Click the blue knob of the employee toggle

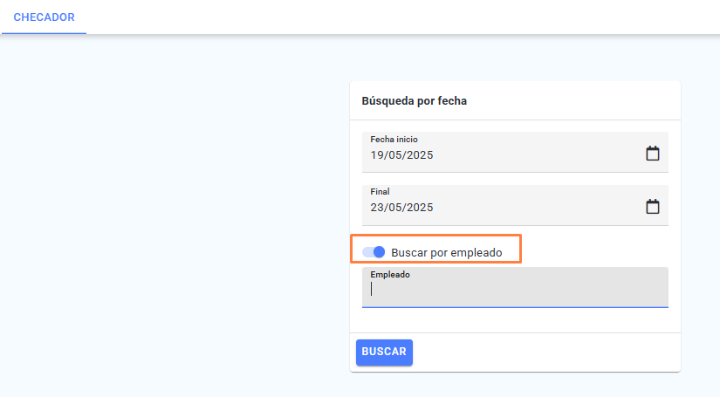click(x=379, y=252)
